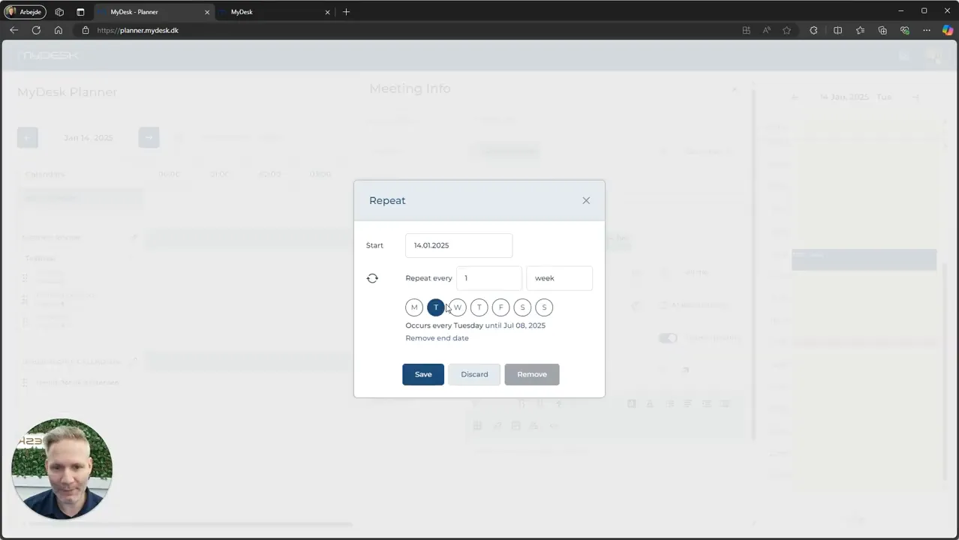View site information lock icon
This screenshot has width=959, height=540.
(85, 30)
